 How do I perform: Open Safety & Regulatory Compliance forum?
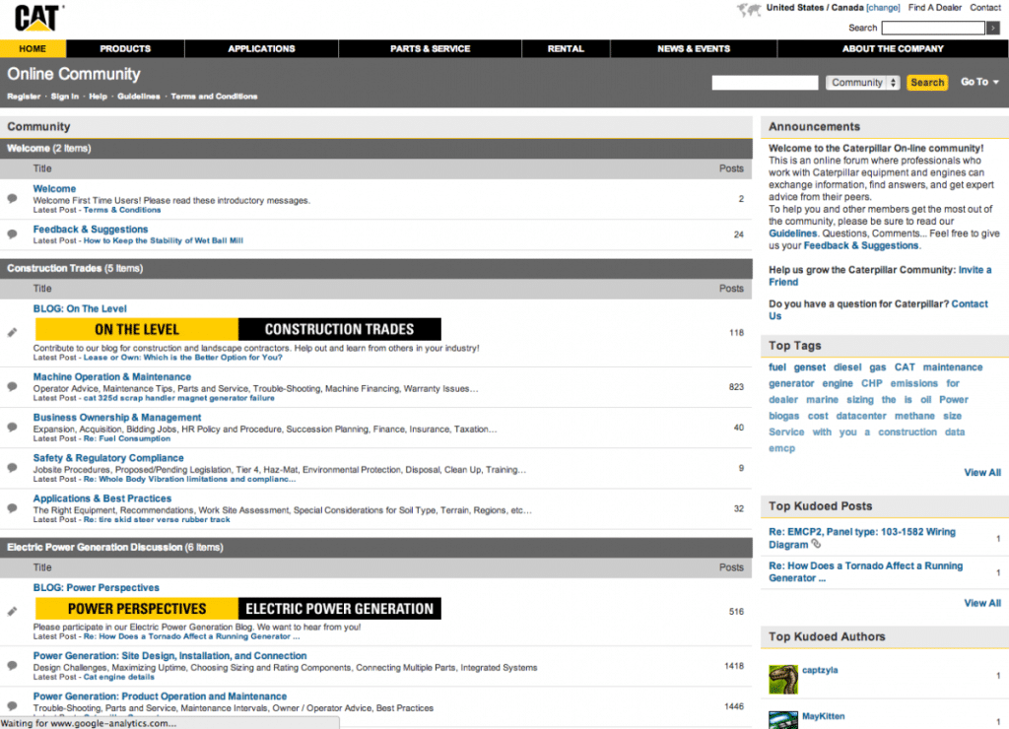108,458
